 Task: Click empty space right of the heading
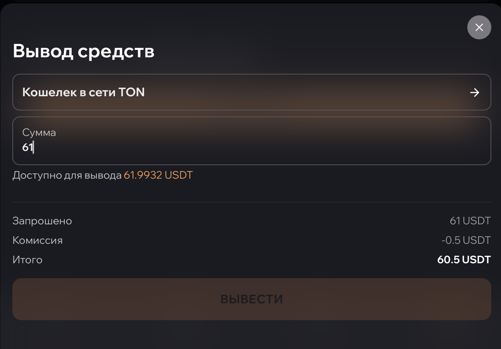(x=299, y=51)
